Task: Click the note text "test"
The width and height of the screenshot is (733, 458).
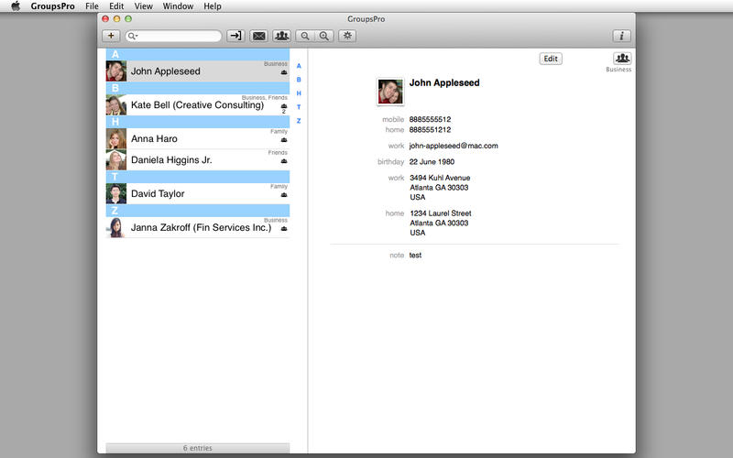Action: click(415, 256)
